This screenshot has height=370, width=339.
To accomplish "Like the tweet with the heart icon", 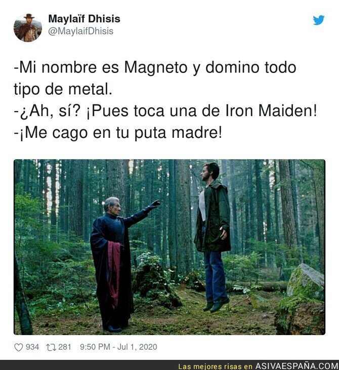I will [x=19, y=347].
